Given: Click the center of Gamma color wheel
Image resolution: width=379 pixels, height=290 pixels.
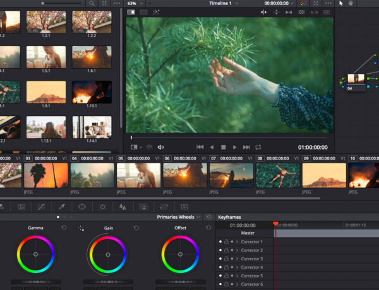Looking at the screenshot, I should (35, 254).
